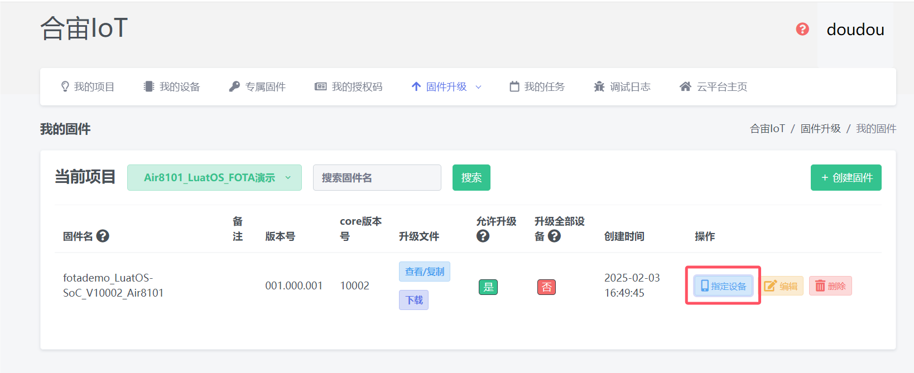
Task: Click the up-arrow icon of 固件升级
Action: coord(416,86)
